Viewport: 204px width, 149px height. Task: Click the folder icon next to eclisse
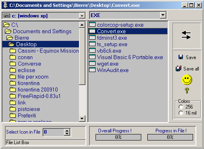[x=13, y=70]
